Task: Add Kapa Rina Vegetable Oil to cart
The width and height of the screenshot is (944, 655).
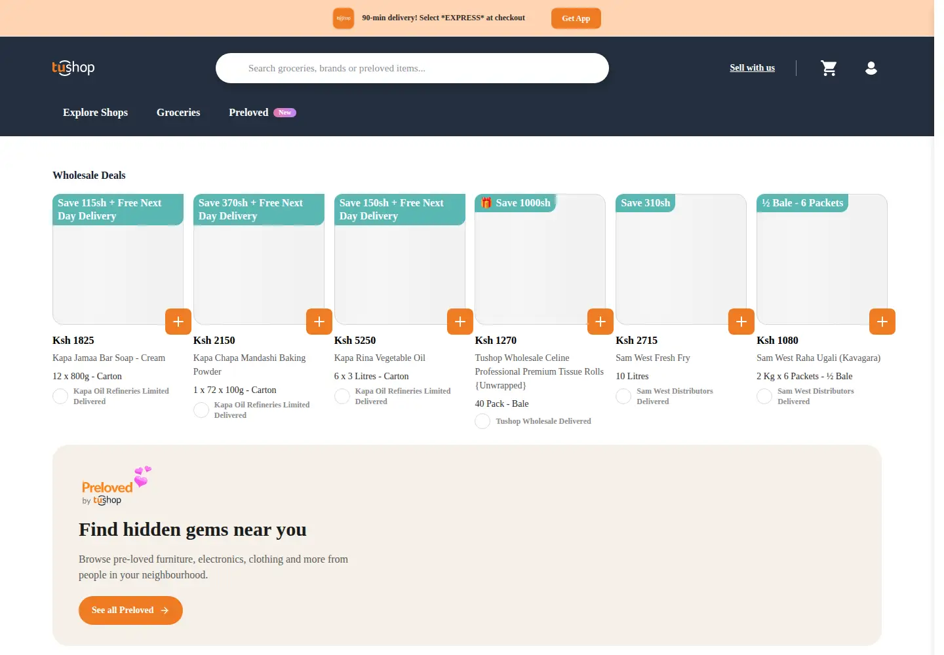Action: coord(460,322)
